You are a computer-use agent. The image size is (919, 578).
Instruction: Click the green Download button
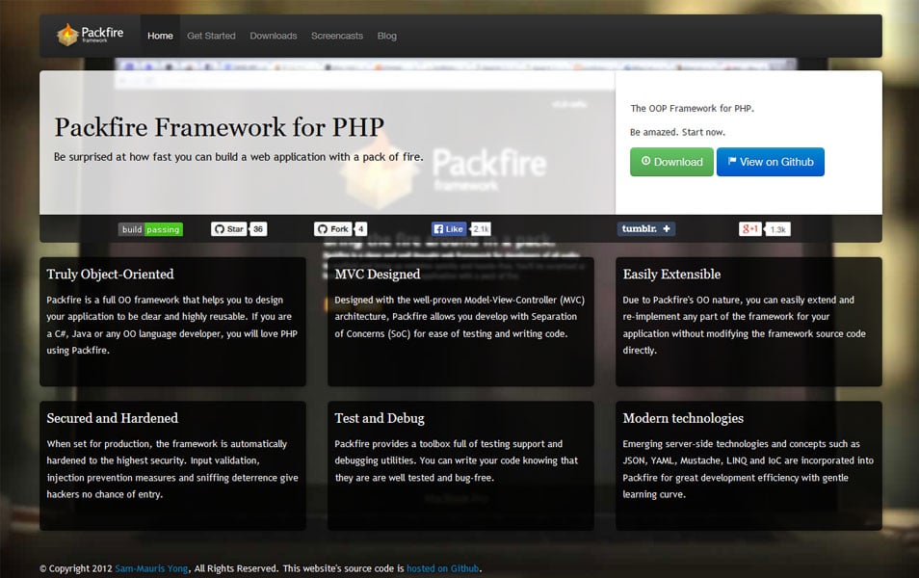coord(671,162)
